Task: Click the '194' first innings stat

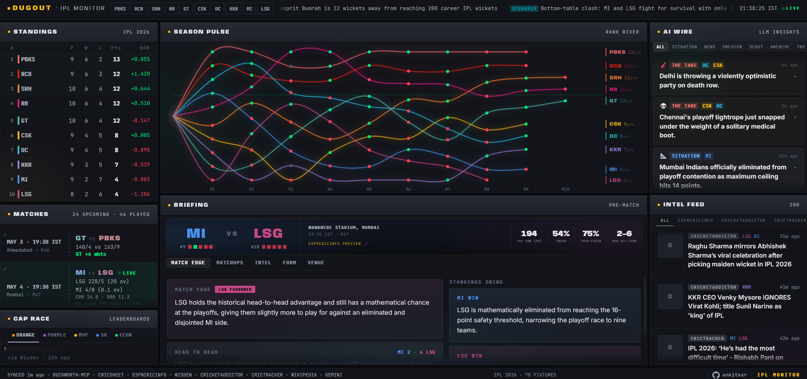Action: [x=529, y=236]
